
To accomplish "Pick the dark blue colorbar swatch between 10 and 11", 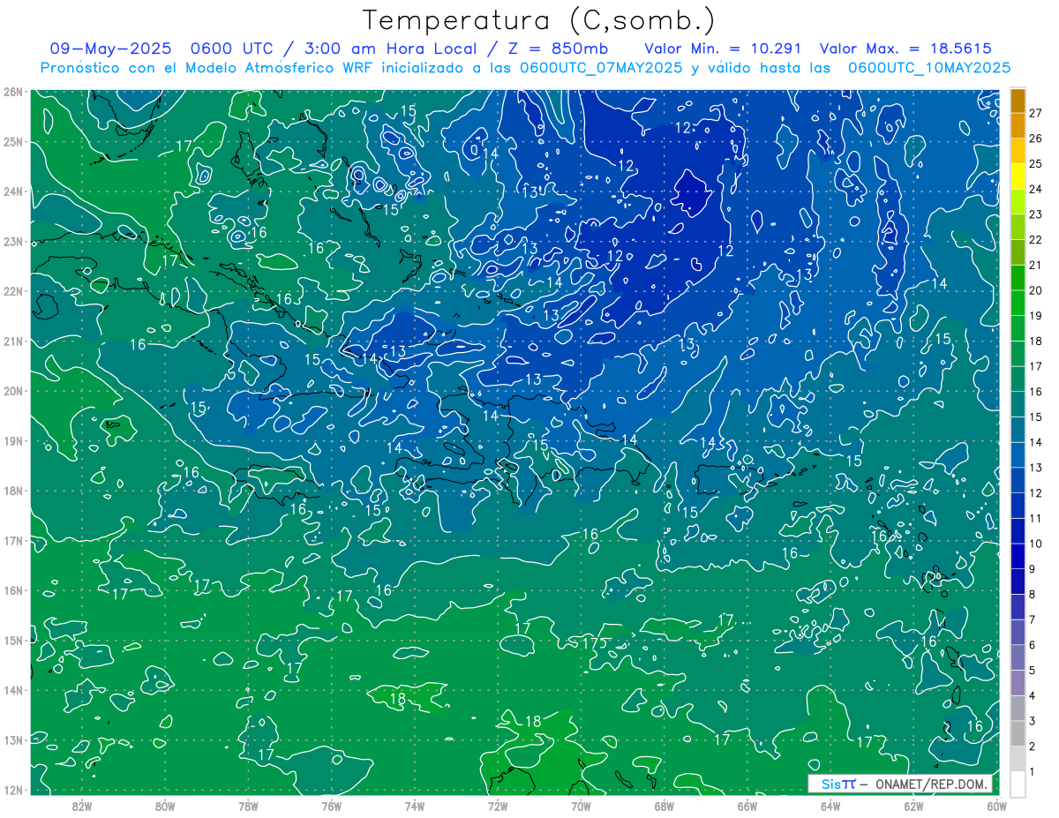I will 1018,530.
